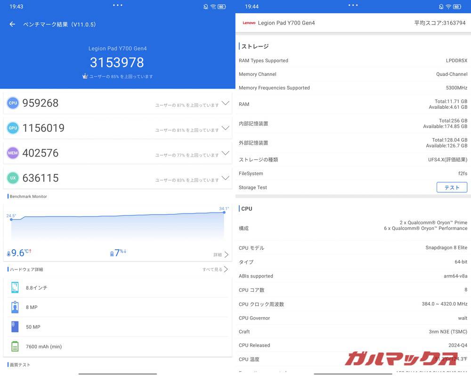The height and width of the screenshot is (376, 471).
Task: Tap the 8 MP front camera icon
Action: click(15, 307)
